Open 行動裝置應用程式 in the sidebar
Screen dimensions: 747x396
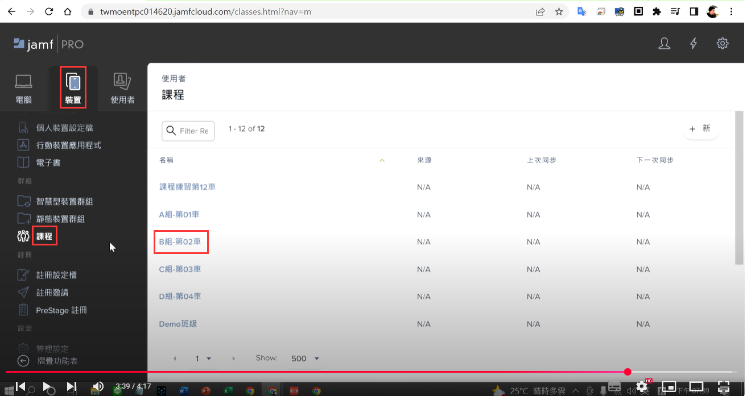(68, 145)
